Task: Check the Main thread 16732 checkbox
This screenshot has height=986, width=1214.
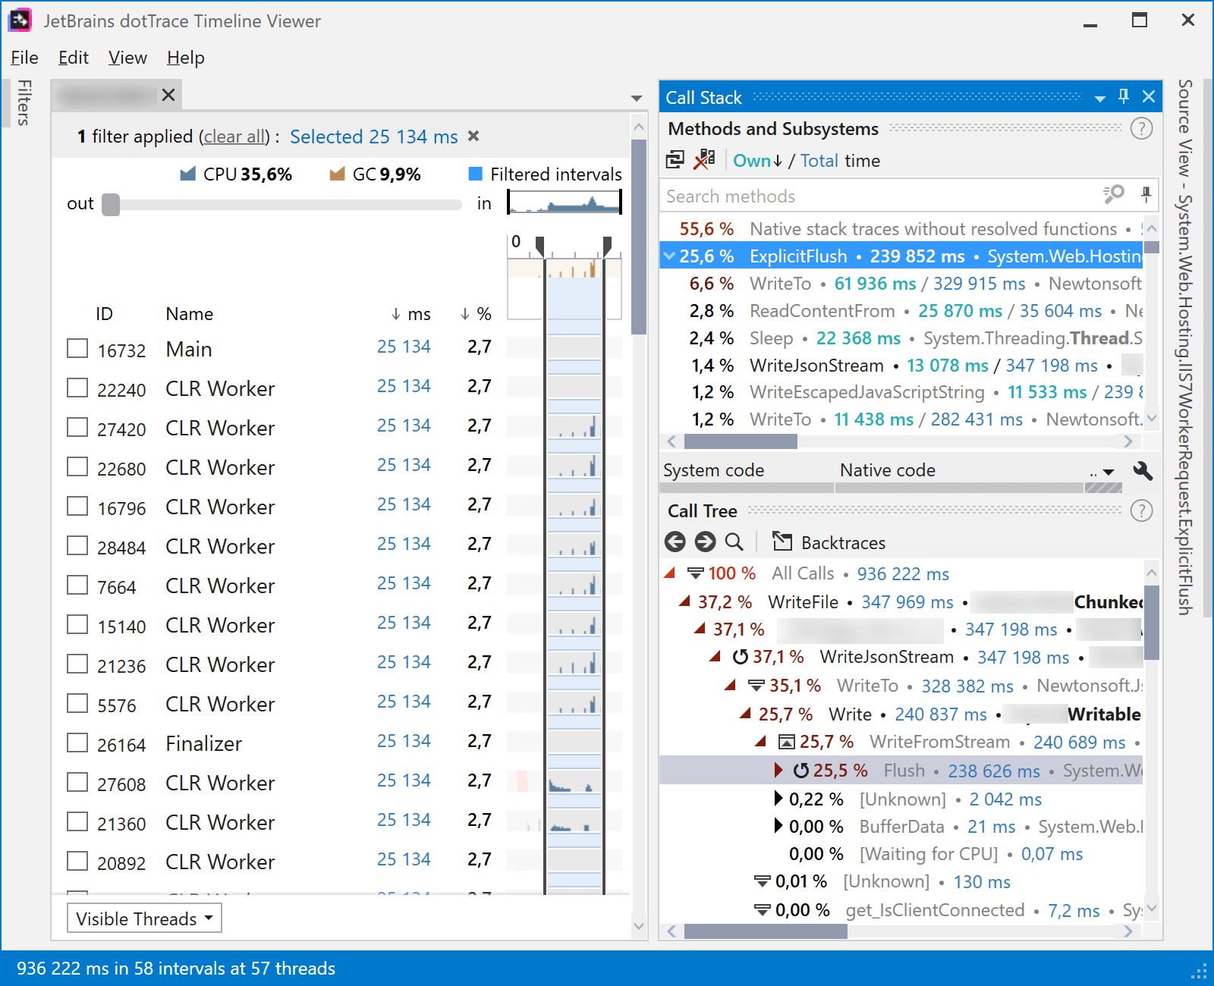Action: click(x=77, y=348)
